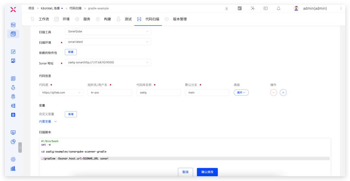This screenshot has height=181, width=350.
Task: Open the 扫描工具 SonarQube dropdown
Action: pyautogui.click(x=108, y=31)
